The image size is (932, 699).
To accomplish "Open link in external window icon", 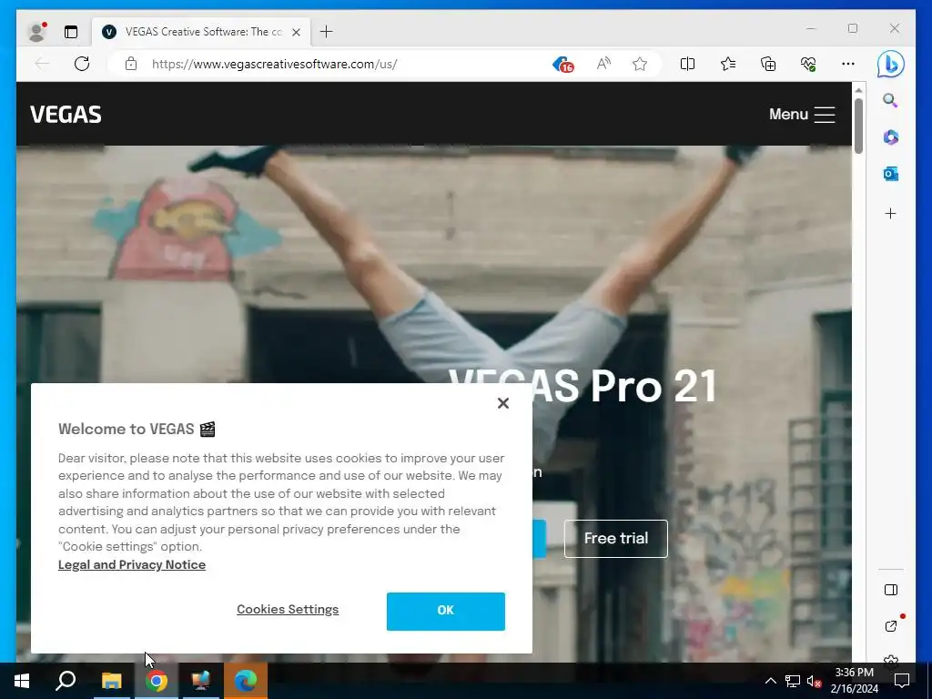I will point(890,626).
